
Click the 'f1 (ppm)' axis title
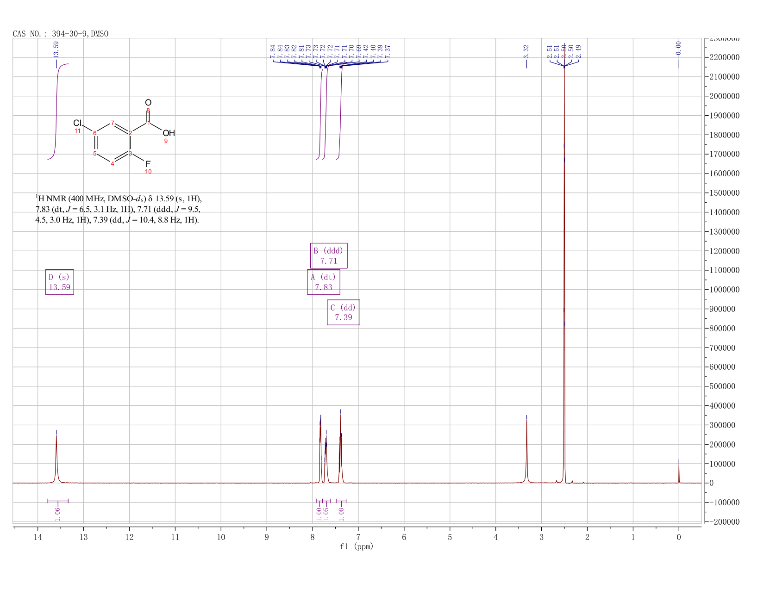pos(357,547)
